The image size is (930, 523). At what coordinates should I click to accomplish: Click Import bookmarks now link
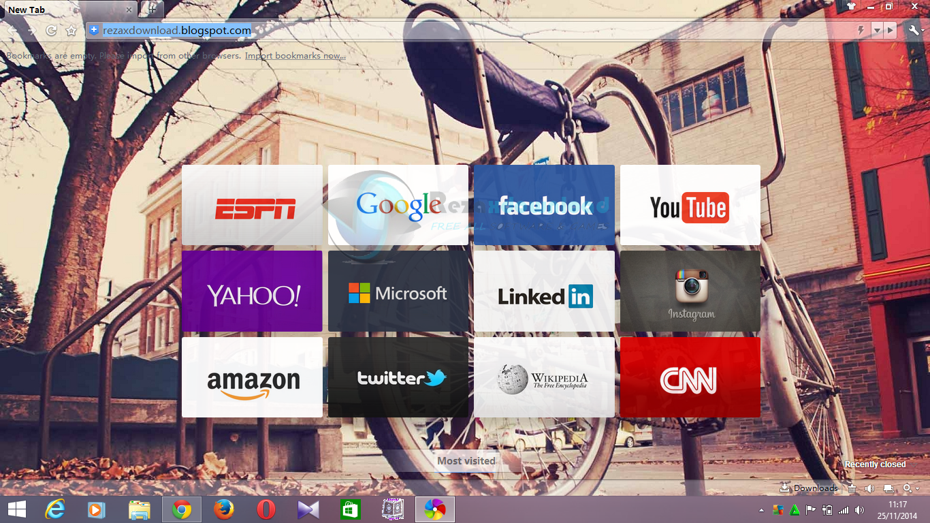pos(295,56)
